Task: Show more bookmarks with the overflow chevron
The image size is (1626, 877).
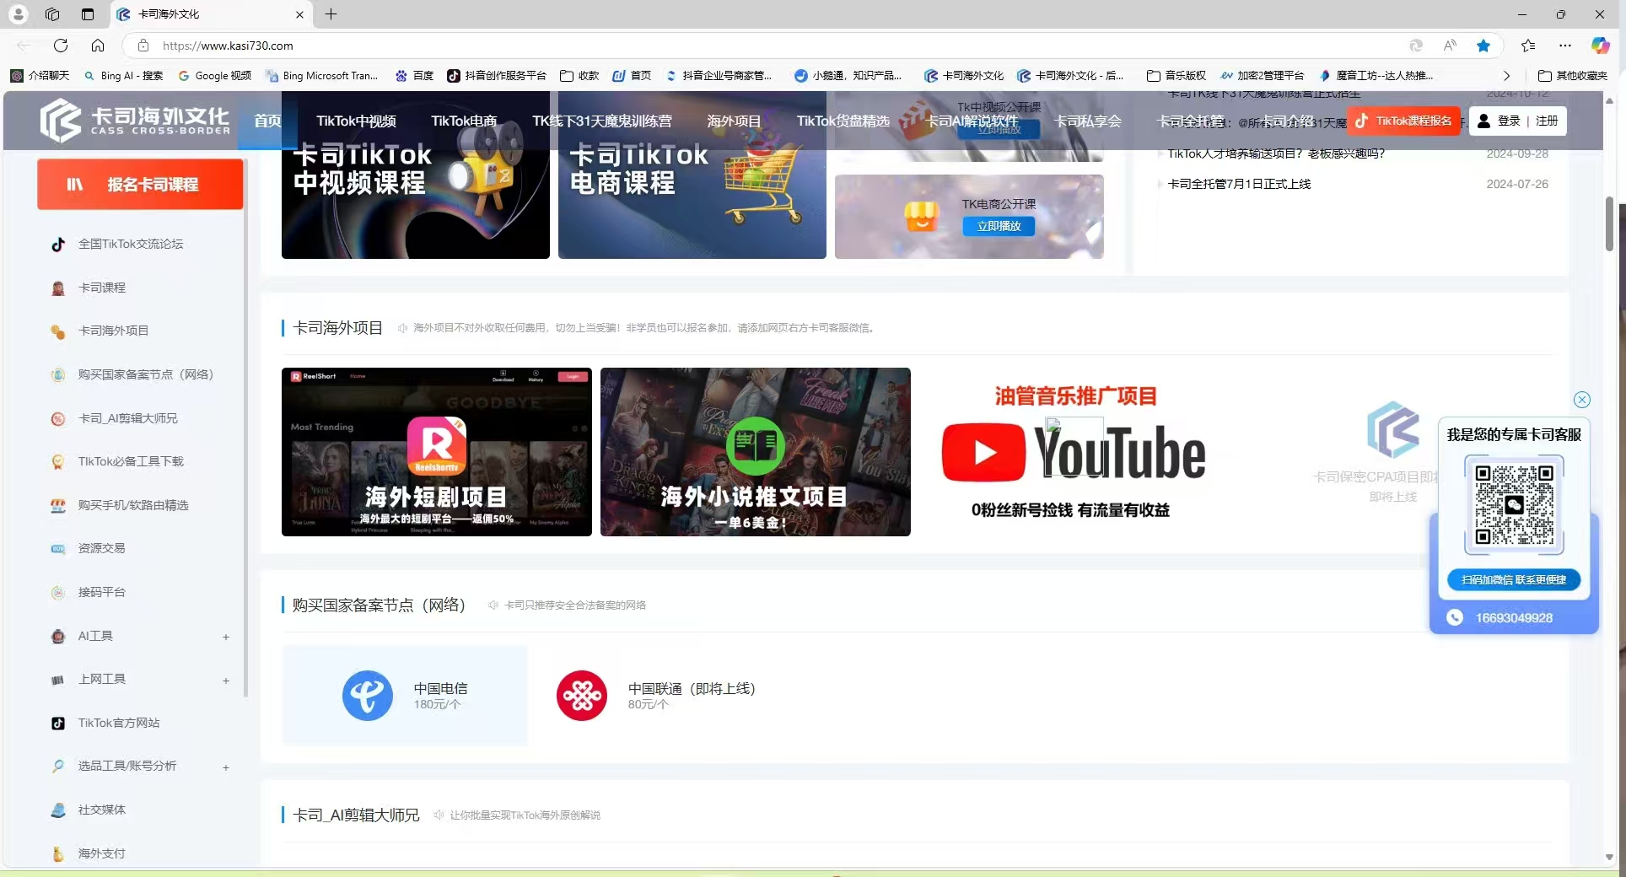Action: click(1507, 76)
